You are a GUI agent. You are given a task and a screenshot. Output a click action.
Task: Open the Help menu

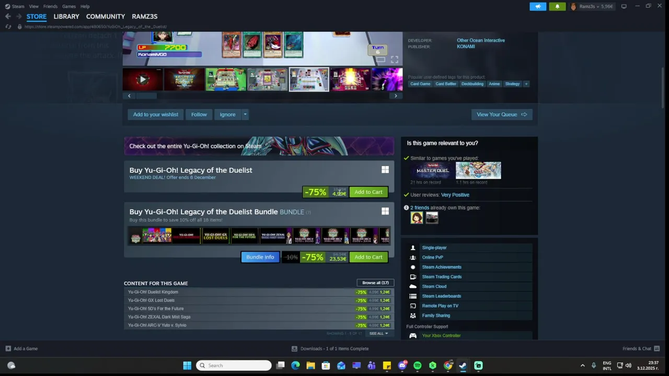[x=85, y=6]
